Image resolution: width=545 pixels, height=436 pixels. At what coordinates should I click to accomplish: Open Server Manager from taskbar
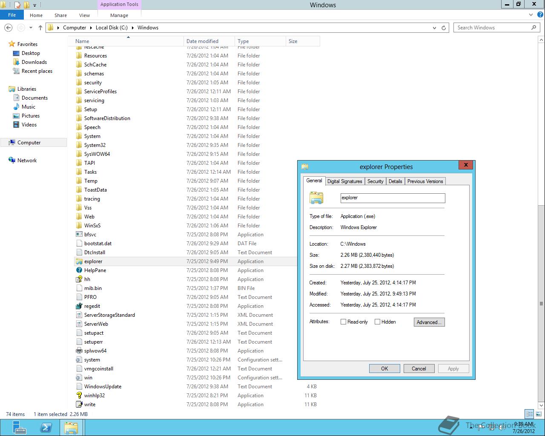click(x=19, y=427)
